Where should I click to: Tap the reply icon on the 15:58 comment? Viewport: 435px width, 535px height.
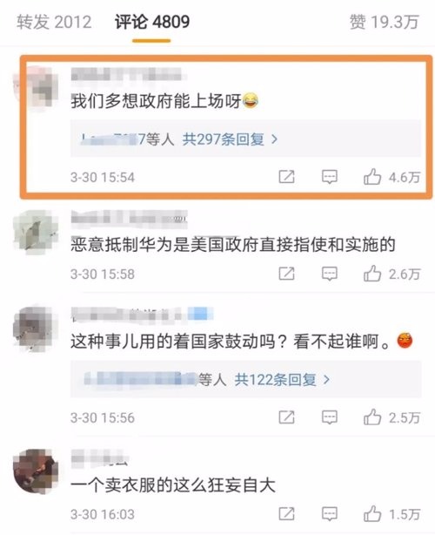coord(330,274)
